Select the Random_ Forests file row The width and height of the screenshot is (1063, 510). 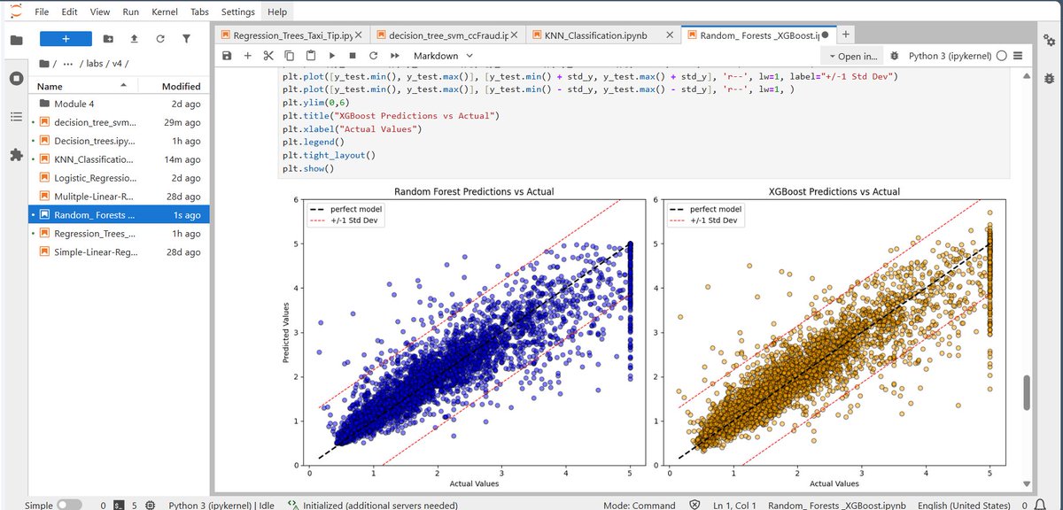pyautogui.click(x=118, y=215)
